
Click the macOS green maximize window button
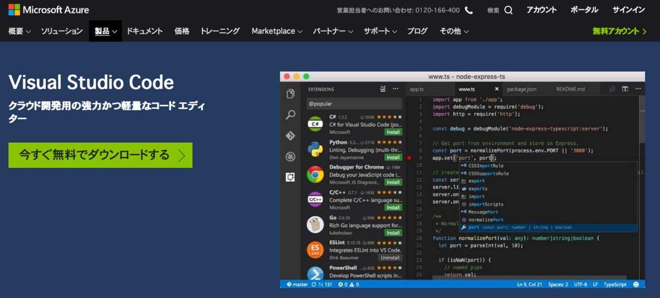tap(306, 76)
